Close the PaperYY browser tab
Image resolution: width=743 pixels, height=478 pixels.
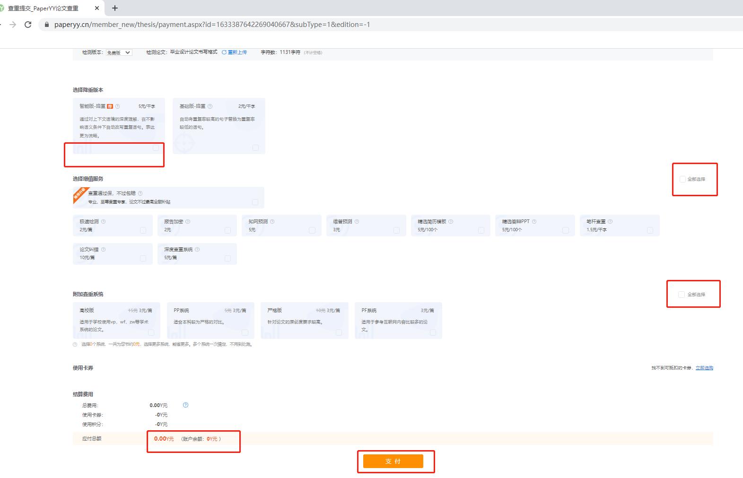(97, 8)
